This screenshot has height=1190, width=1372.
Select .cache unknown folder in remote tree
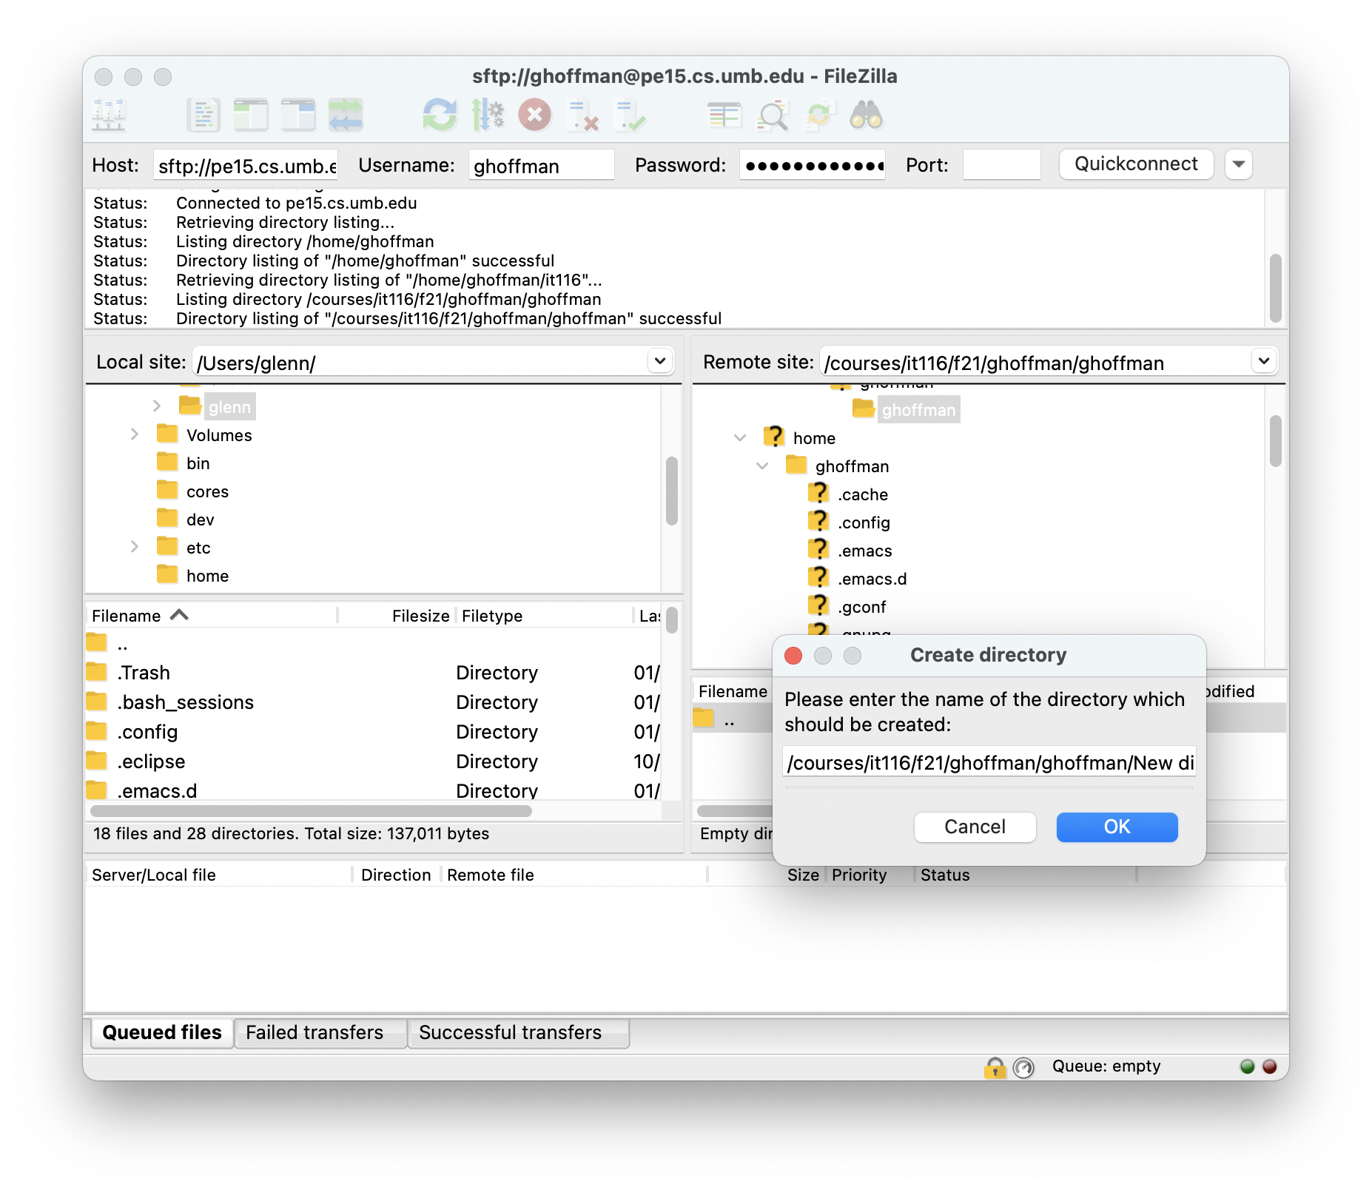848,494
